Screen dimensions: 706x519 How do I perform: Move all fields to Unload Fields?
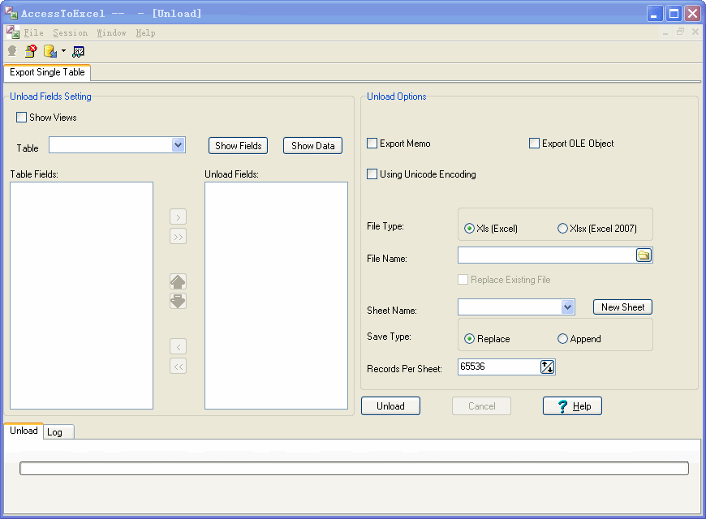179,237
